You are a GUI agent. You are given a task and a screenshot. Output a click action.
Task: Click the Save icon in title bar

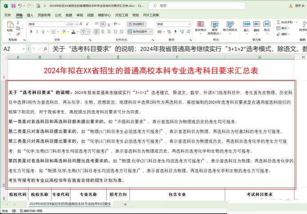[13, 6]
